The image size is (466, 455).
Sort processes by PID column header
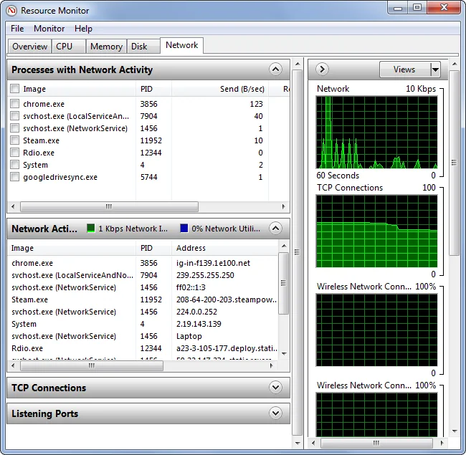tap(153, 89)
